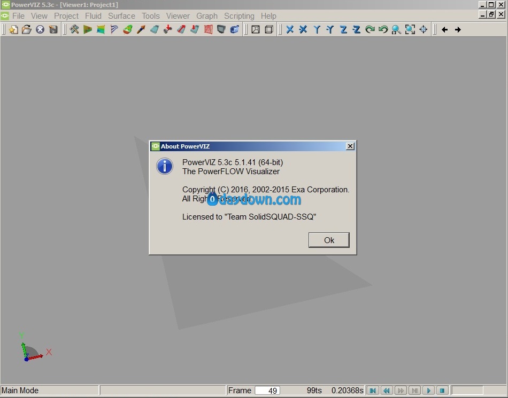Click the camcorder movie icon
508x398 pixels.
235,30
